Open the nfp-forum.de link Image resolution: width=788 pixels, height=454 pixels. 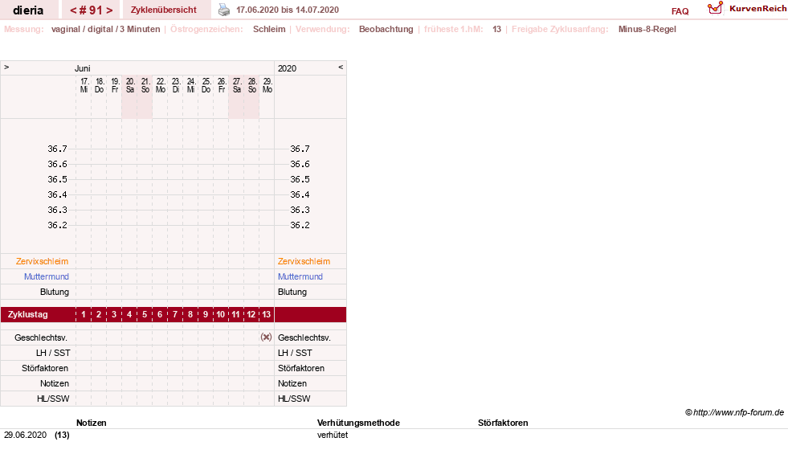click(x=734, y=412)
